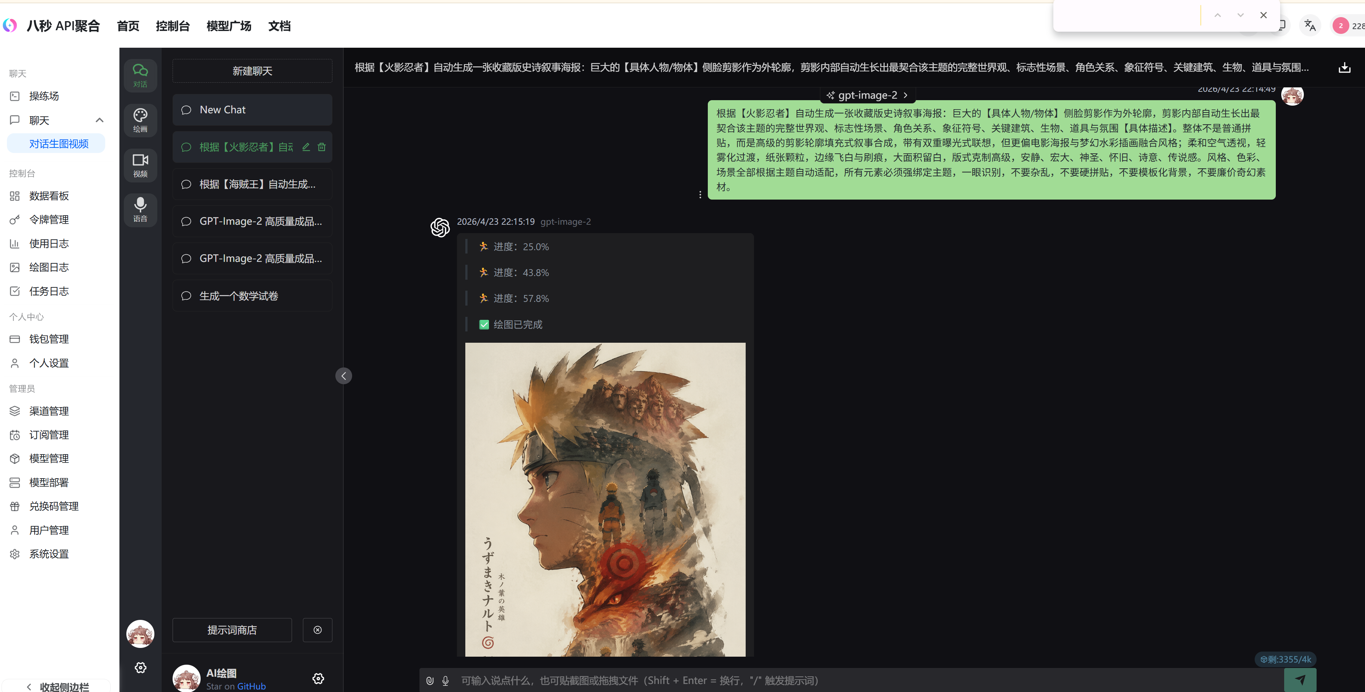Go to next match with the down arrow
The width and height of the screenshot is (1365, 692).
(x=1240, y=15)
